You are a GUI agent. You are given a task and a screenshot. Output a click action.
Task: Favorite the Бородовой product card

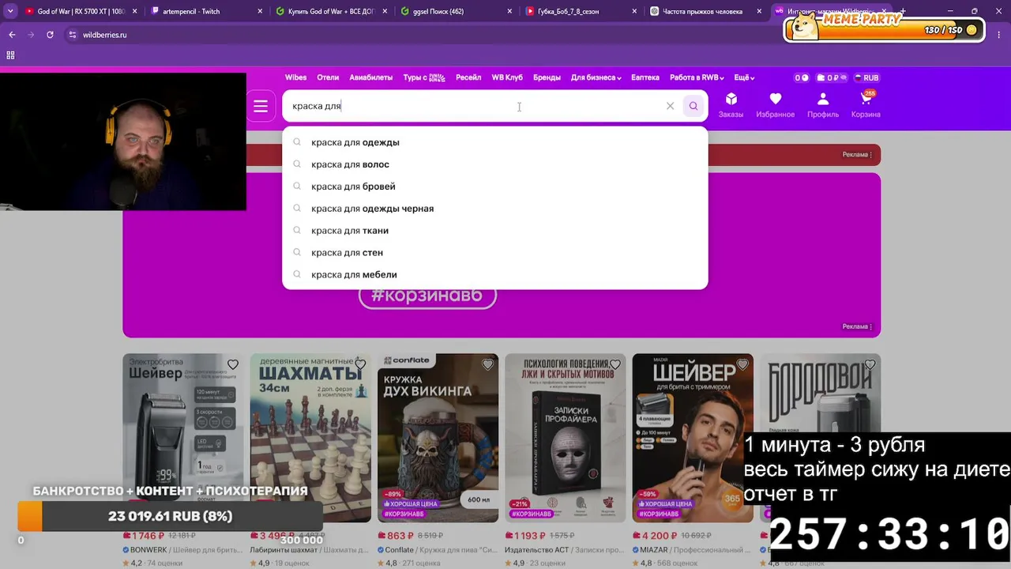click(x=870, y=364)
